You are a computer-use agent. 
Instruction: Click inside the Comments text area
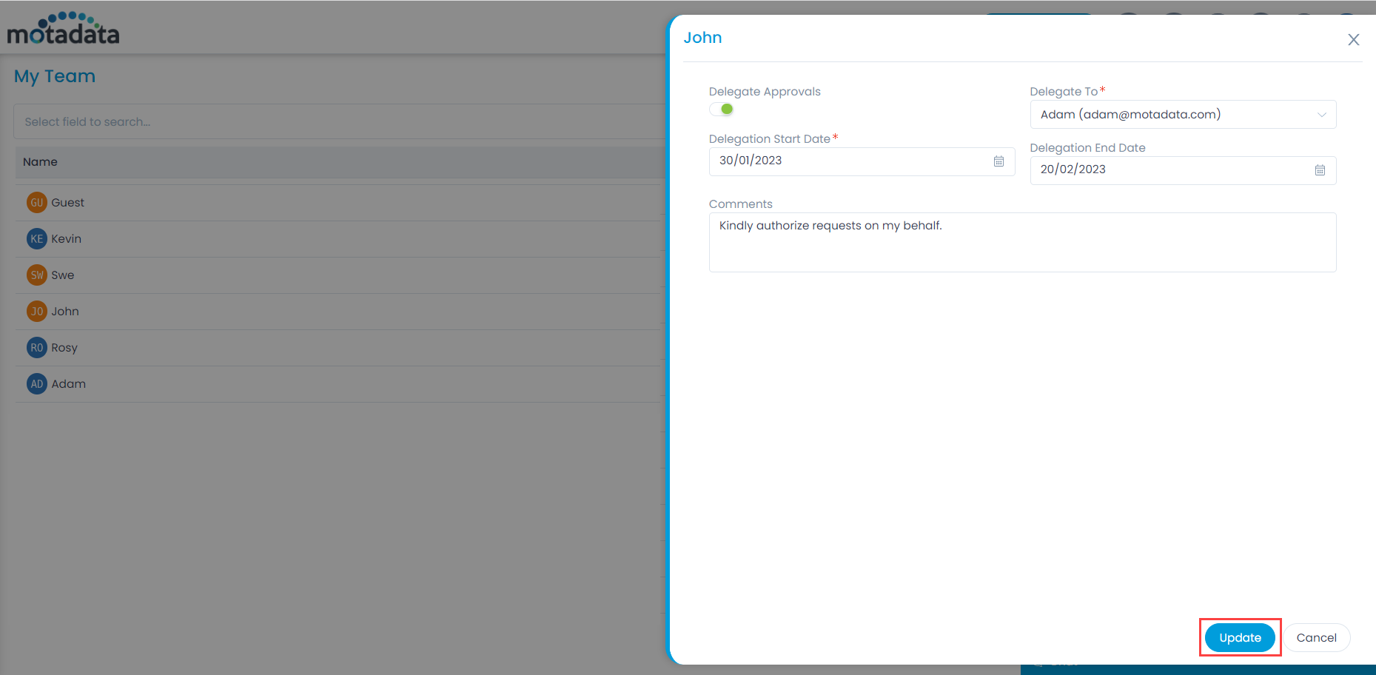click(x=1021, y=243)
